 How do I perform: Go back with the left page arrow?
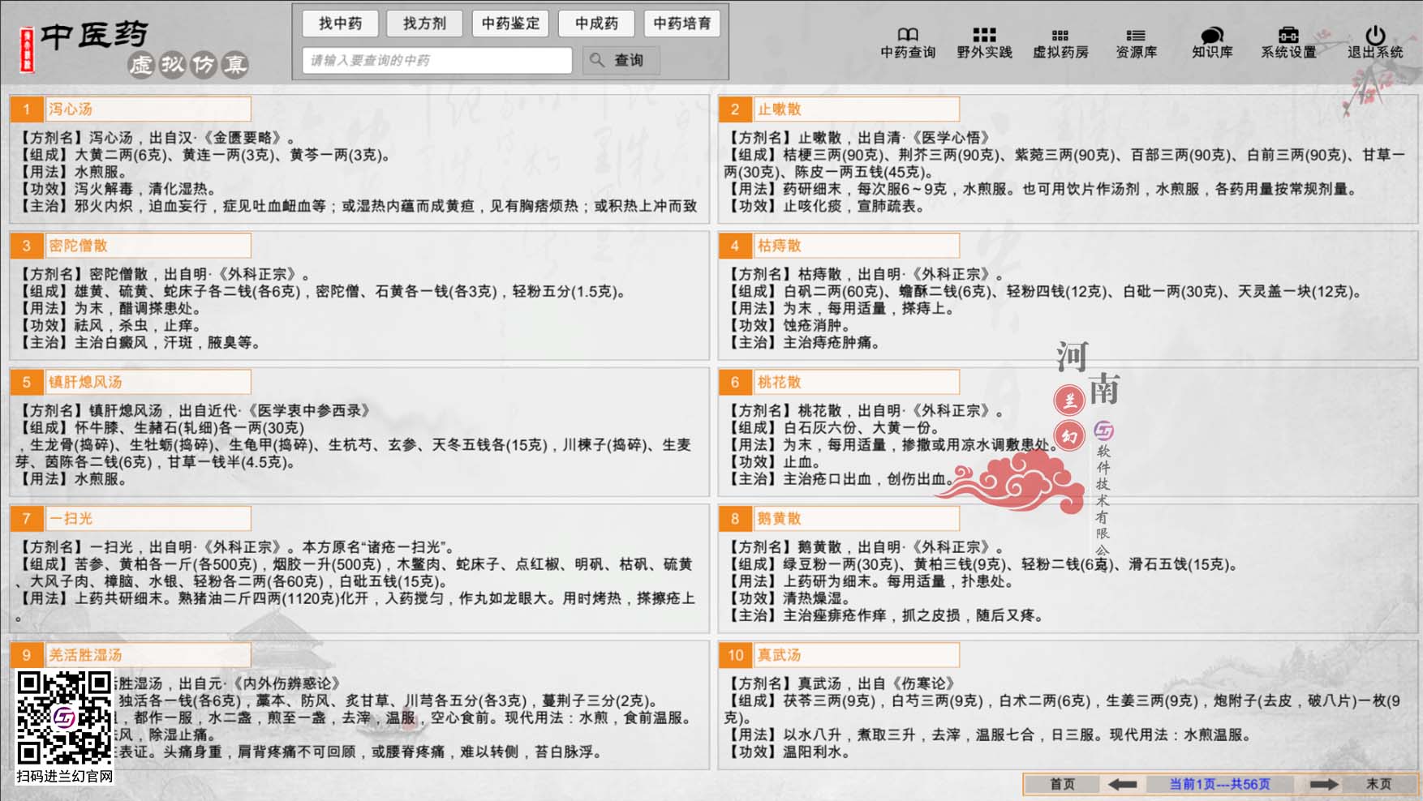(x=1122, y=784)
